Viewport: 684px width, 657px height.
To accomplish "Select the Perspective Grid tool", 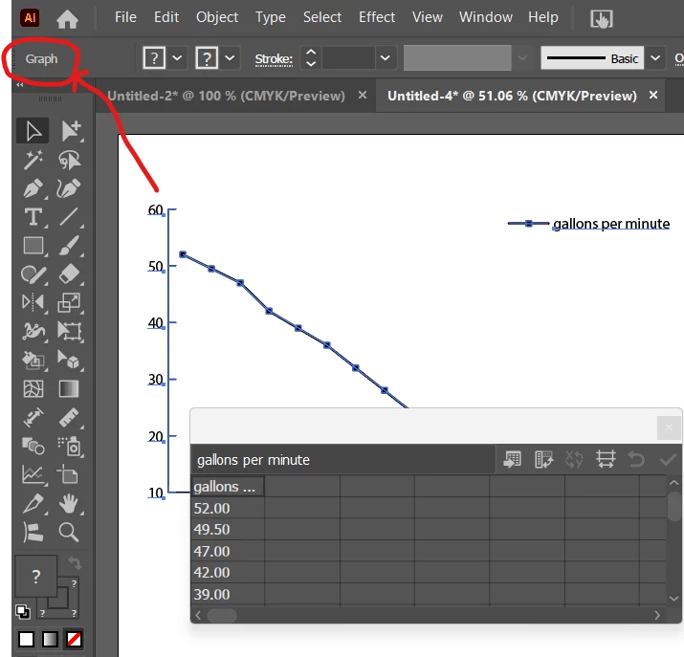I will 70,361.
